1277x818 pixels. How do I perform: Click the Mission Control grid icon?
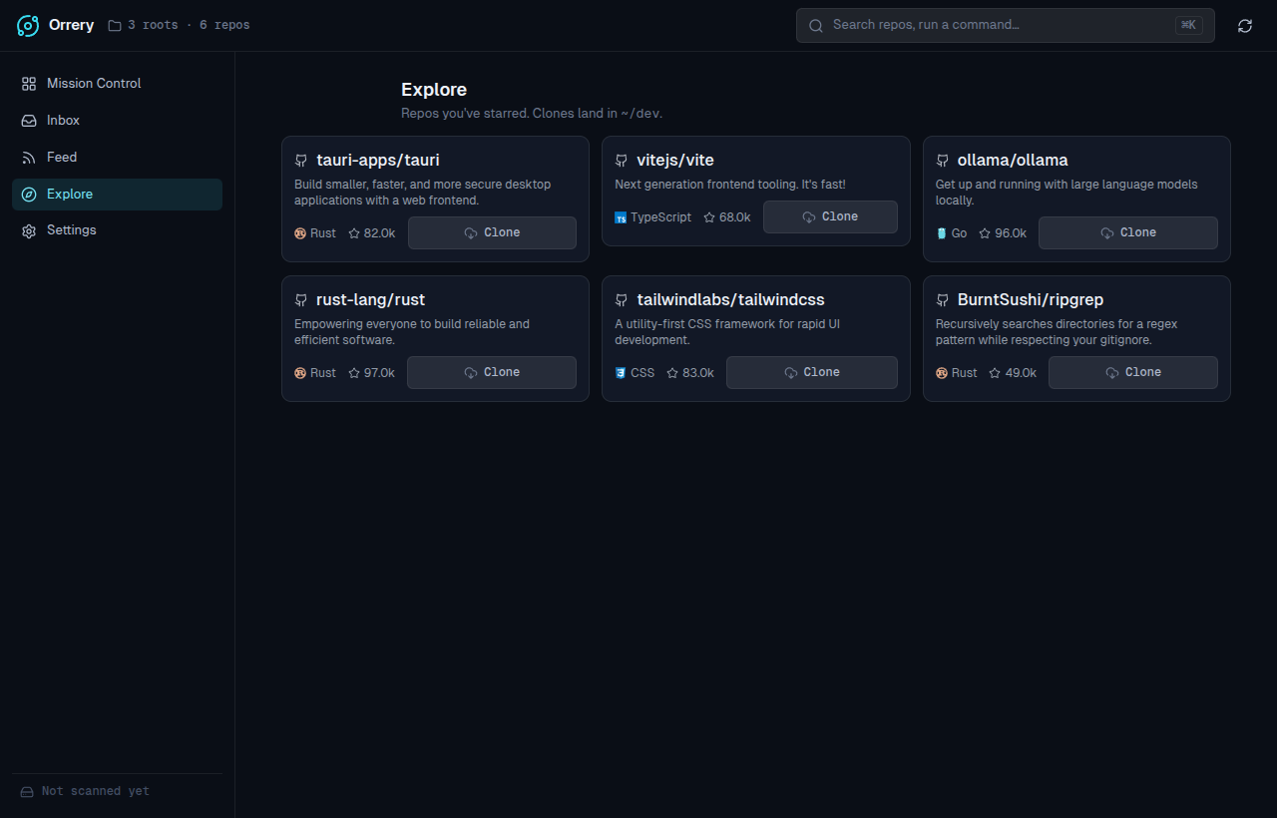pyautogui.click(x=29, y=84)
